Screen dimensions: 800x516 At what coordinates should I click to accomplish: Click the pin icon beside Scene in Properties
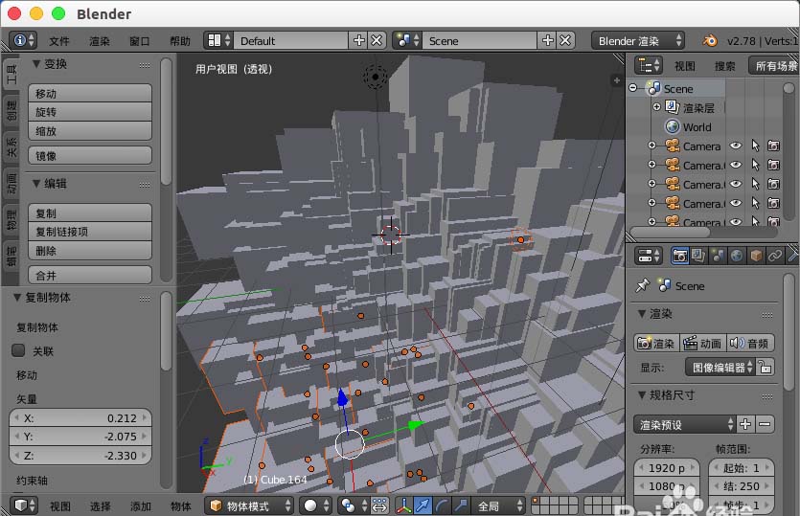(x=642, y=285)
